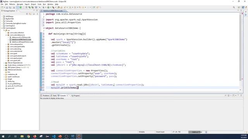Open the Debug dropdown arrow
This screenshot has width=248, height=139.
coord(46,7)
